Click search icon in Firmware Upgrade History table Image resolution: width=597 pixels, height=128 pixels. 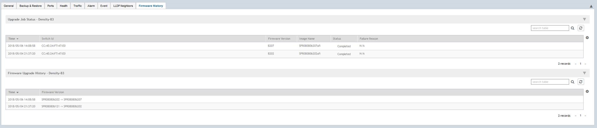[x=572, y=82]
